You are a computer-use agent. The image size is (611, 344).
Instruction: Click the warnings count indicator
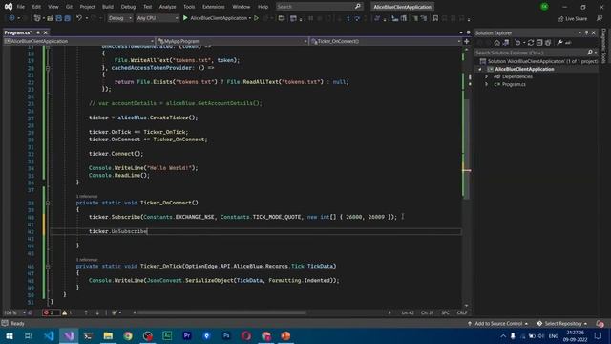point(67,312)
